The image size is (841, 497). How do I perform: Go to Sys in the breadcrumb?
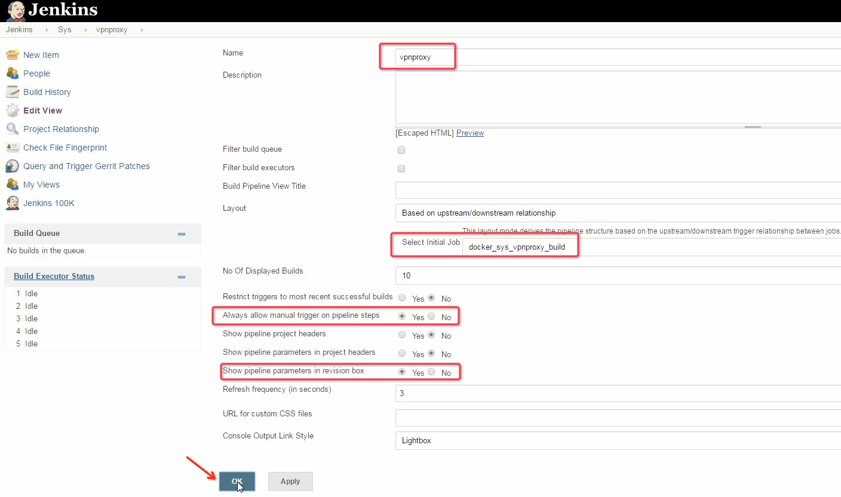click(65, 30)
